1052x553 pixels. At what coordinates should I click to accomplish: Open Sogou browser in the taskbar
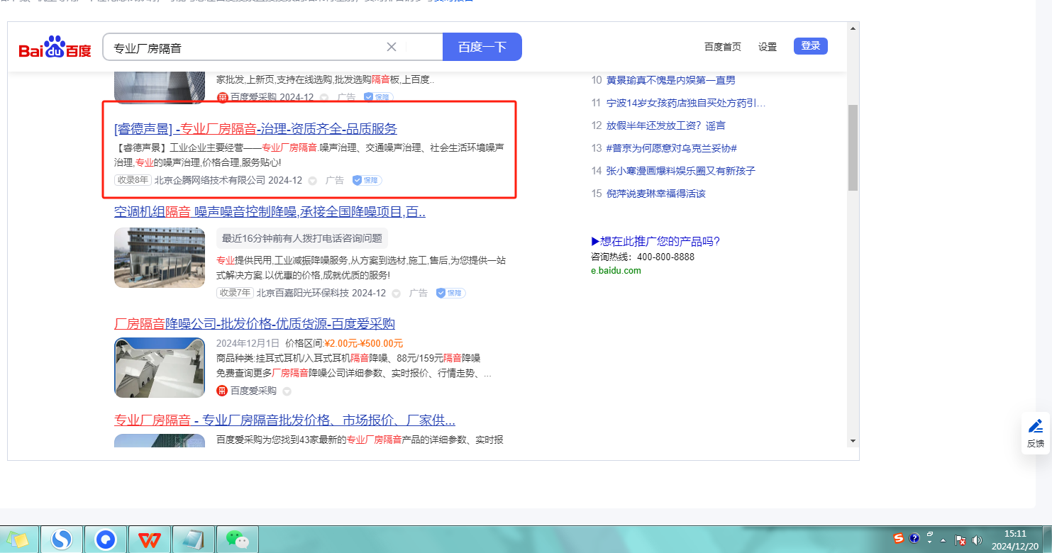[x=62, y=540]
